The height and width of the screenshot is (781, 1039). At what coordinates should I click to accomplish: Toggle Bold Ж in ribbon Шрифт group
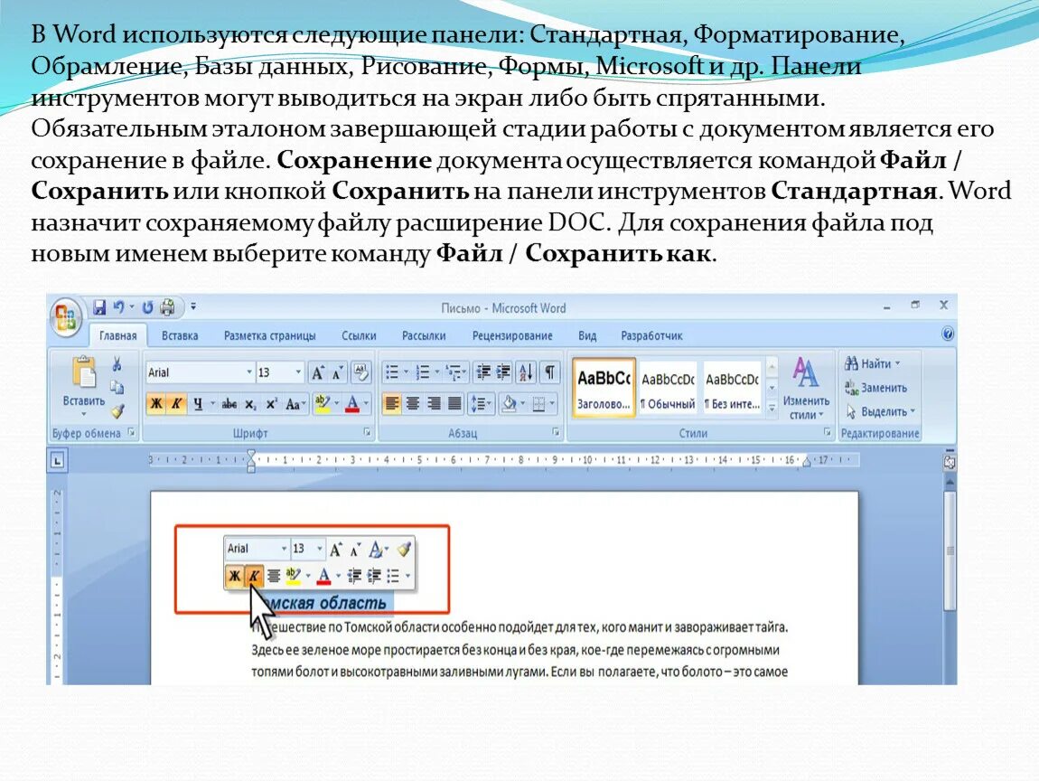(x=156, y=404)
